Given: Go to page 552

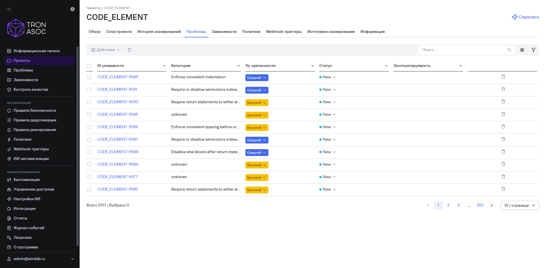Looking at the screenshot, I should point(480,205).
